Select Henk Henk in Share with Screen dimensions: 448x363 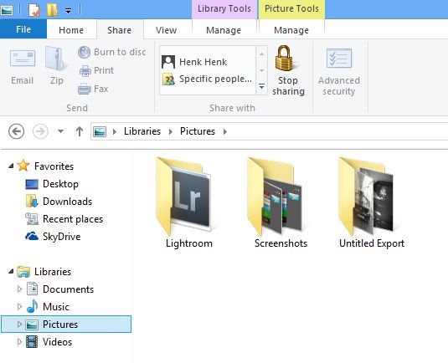coord(195,62)
